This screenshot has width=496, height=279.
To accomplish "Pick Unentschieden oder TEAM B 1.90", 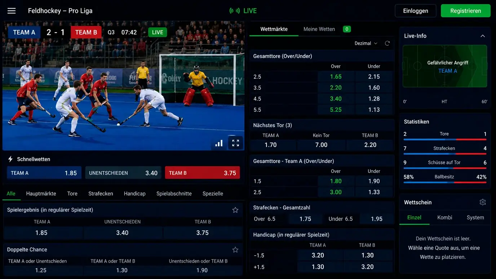I will pyautogui.click(x=203, y=270).
